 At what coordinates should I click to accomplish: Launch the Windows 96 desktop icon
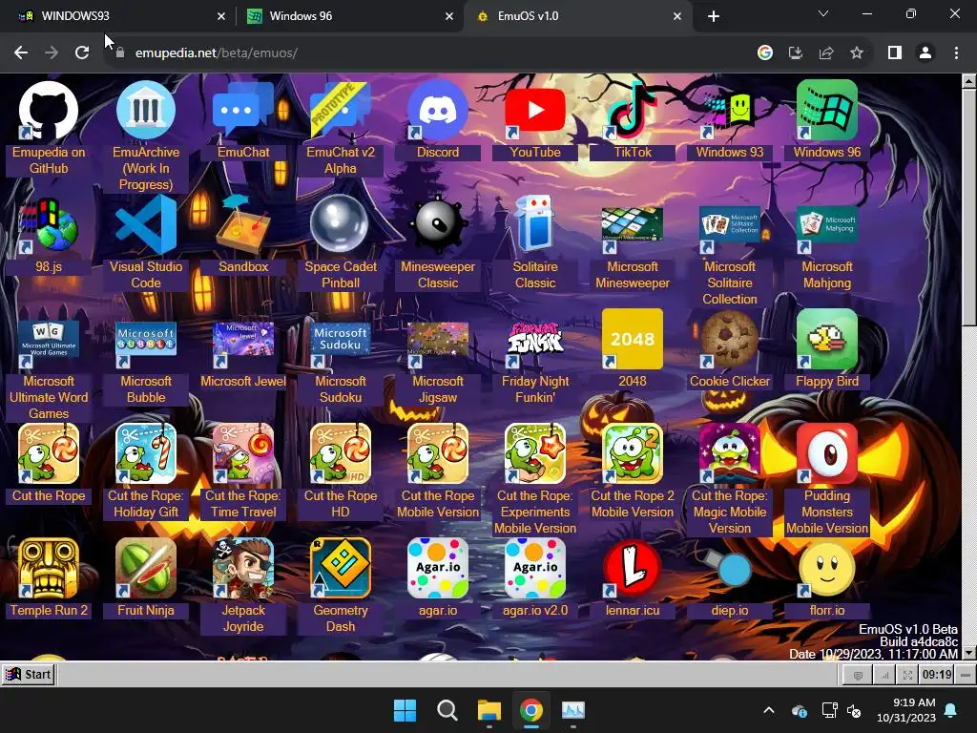click(826, 111)
